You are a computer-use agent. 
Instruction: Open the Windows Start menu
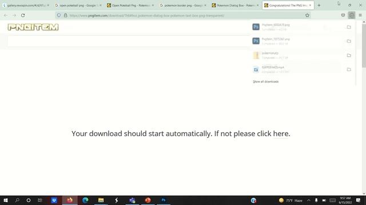6,200
